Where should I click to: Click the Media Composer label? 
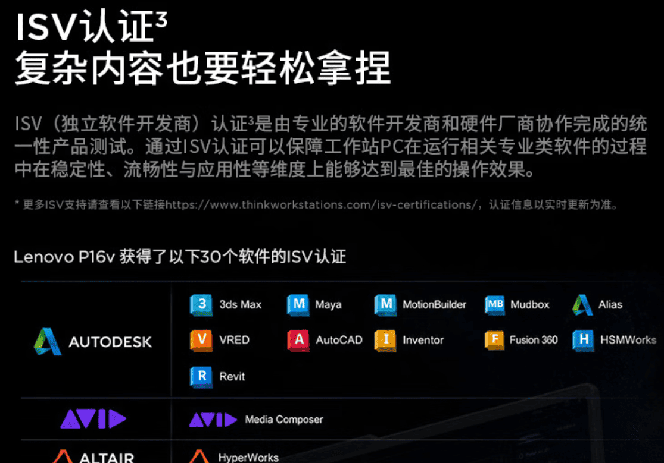tap(284, 420)
